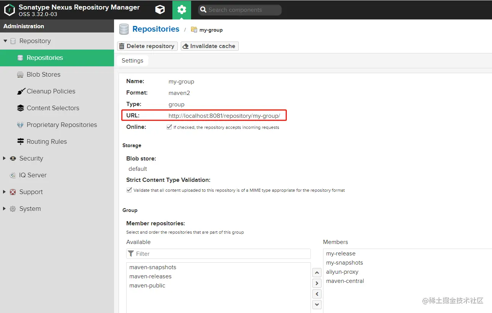The height and width of the screenshot is (313, 492).
Task: Remove member with left arrow button
Action: (x=317, y=294)
